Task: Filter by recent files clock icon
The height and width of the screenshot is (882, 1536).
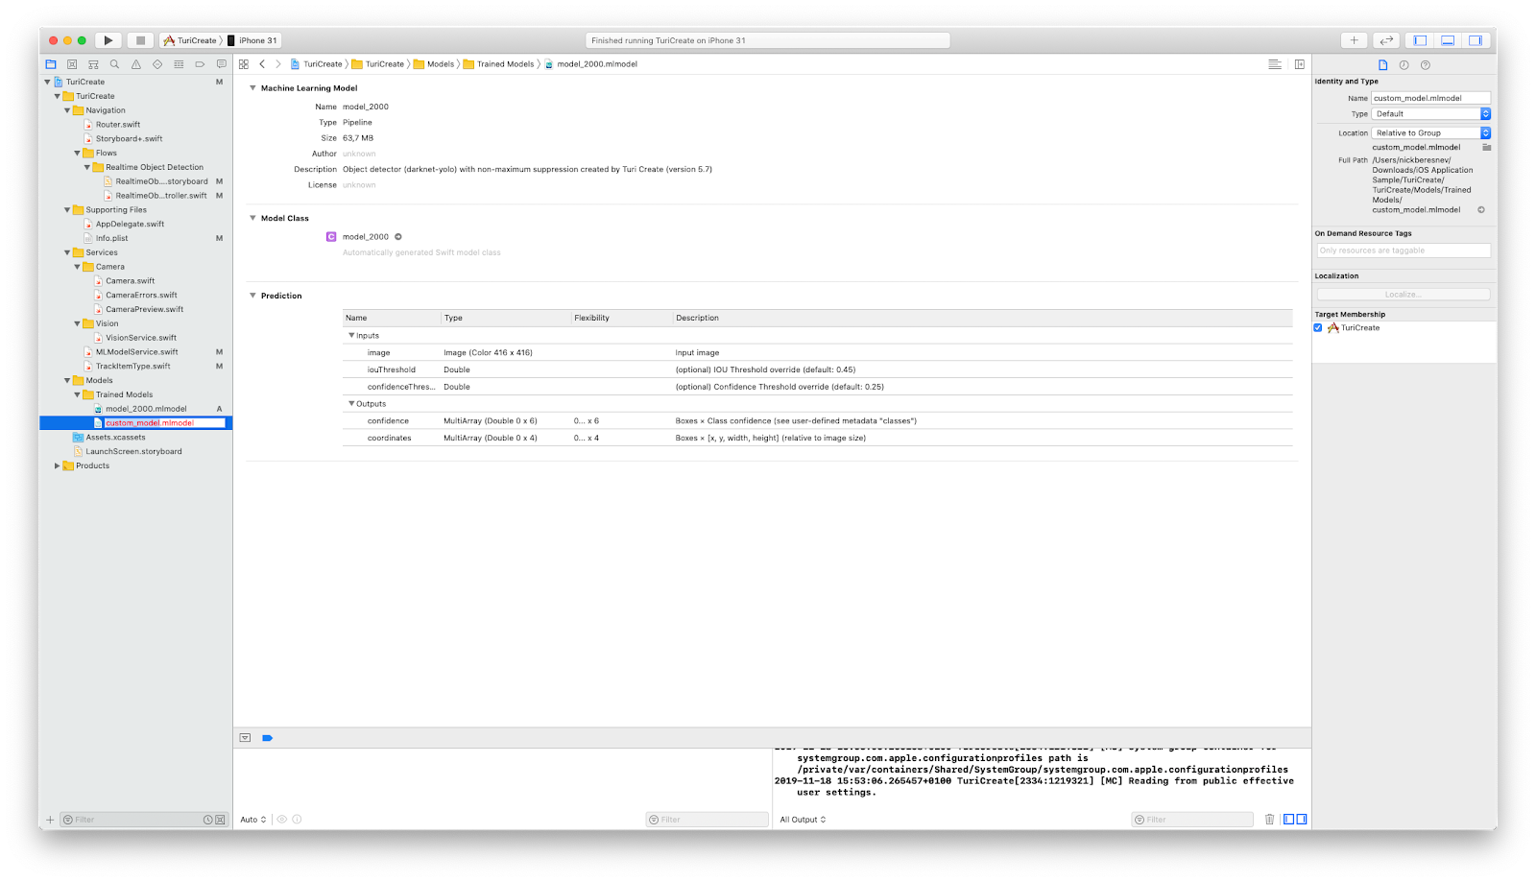Action: pyautogui.click(x=207, y=820)
